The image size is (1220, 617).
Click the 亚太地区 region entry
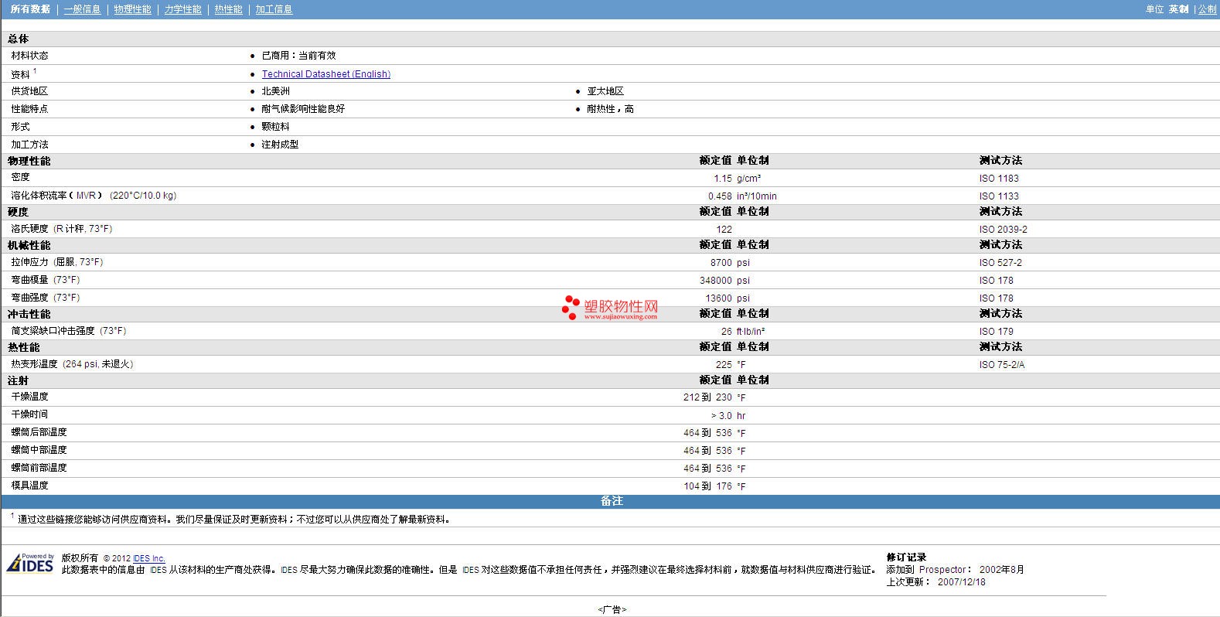(x=605, y=91)
